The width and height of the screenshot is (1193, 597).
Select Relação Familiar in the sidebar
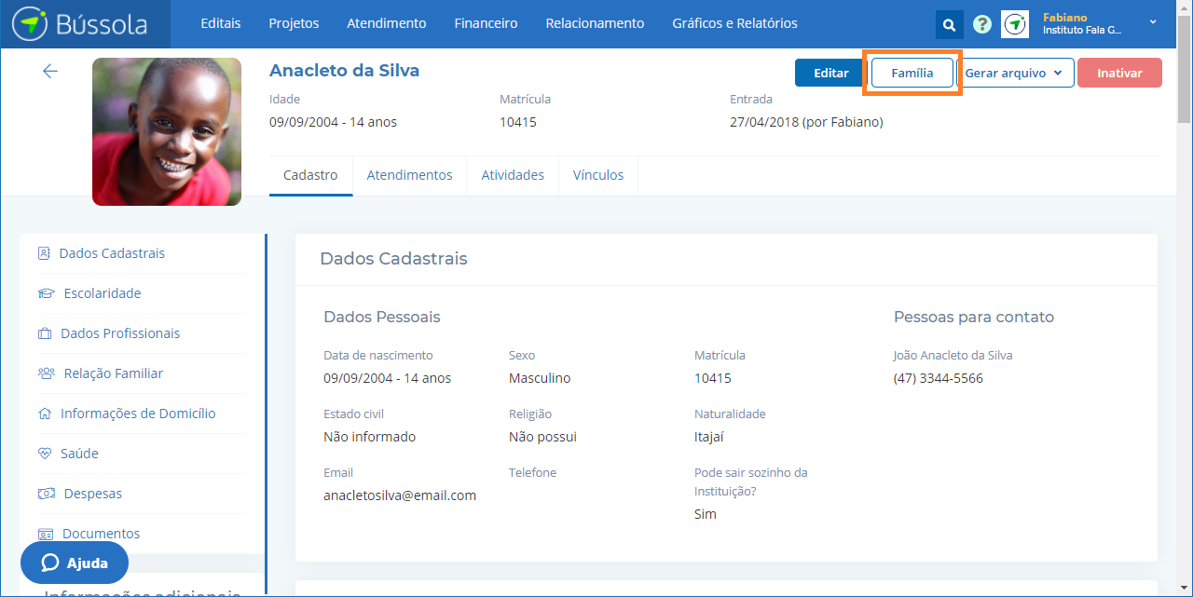point(114,373)
